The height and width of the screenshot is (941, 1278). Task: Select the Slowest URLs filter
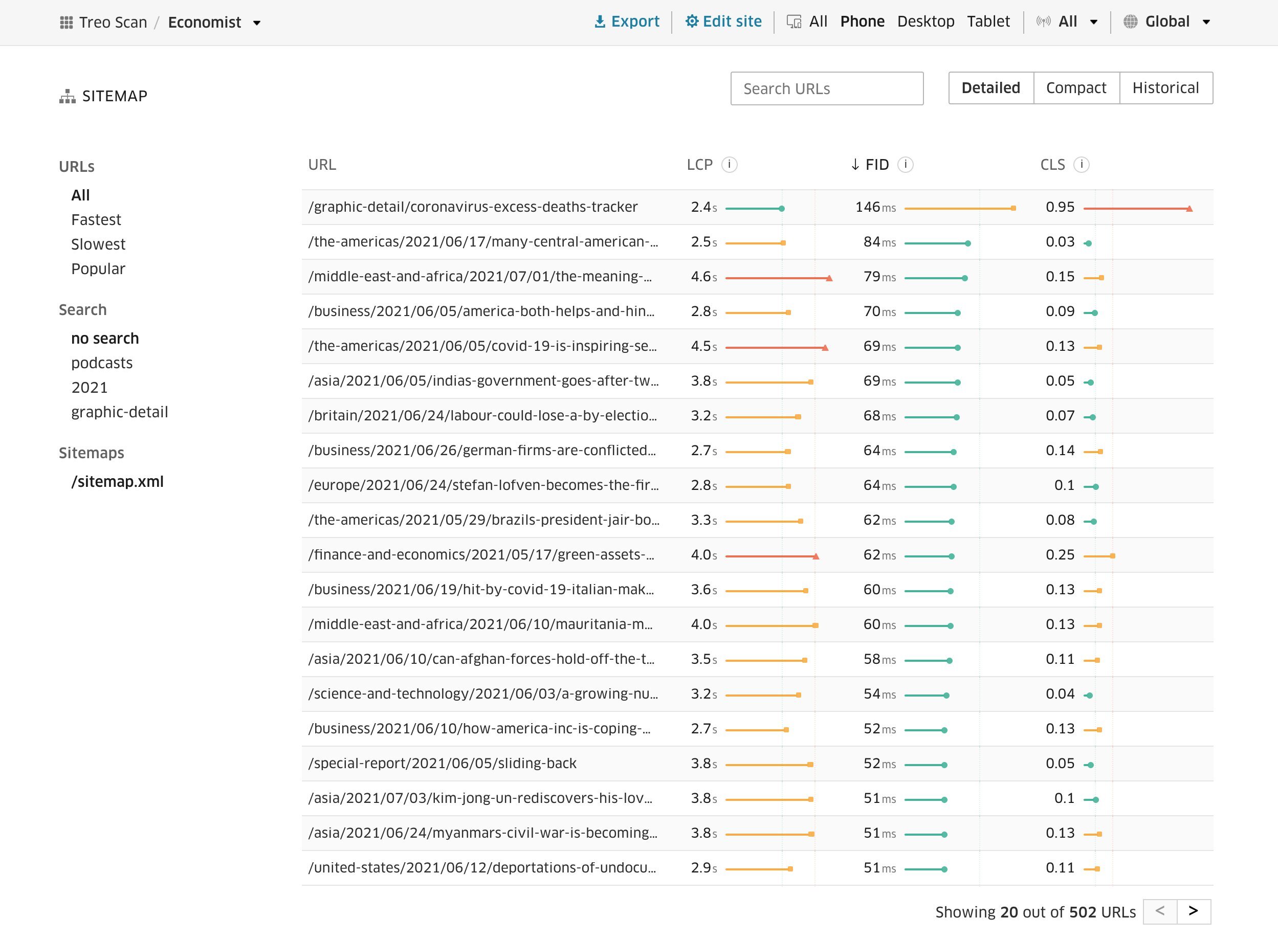pyautogui.click(x=99, y=244)
